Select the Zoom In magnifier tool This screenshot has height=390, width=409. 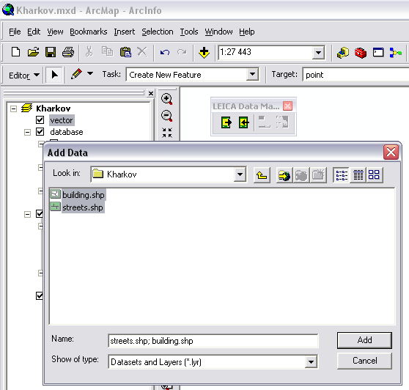(166, 99)
